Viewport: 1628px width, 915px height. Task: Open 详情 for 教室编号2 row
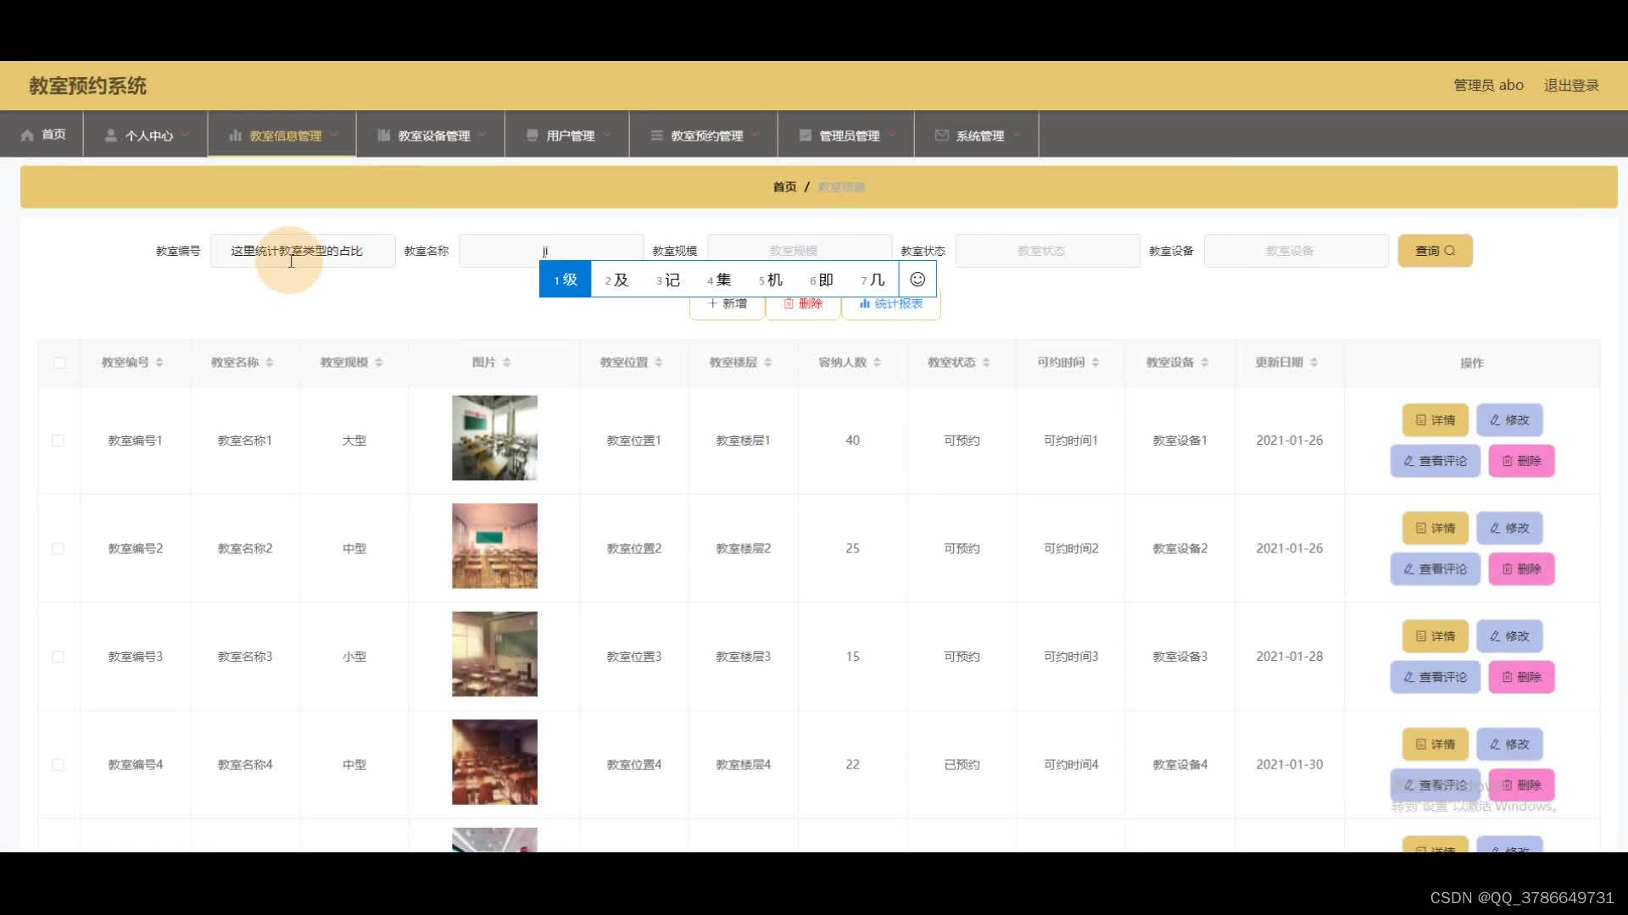[x=1436, y=528]
